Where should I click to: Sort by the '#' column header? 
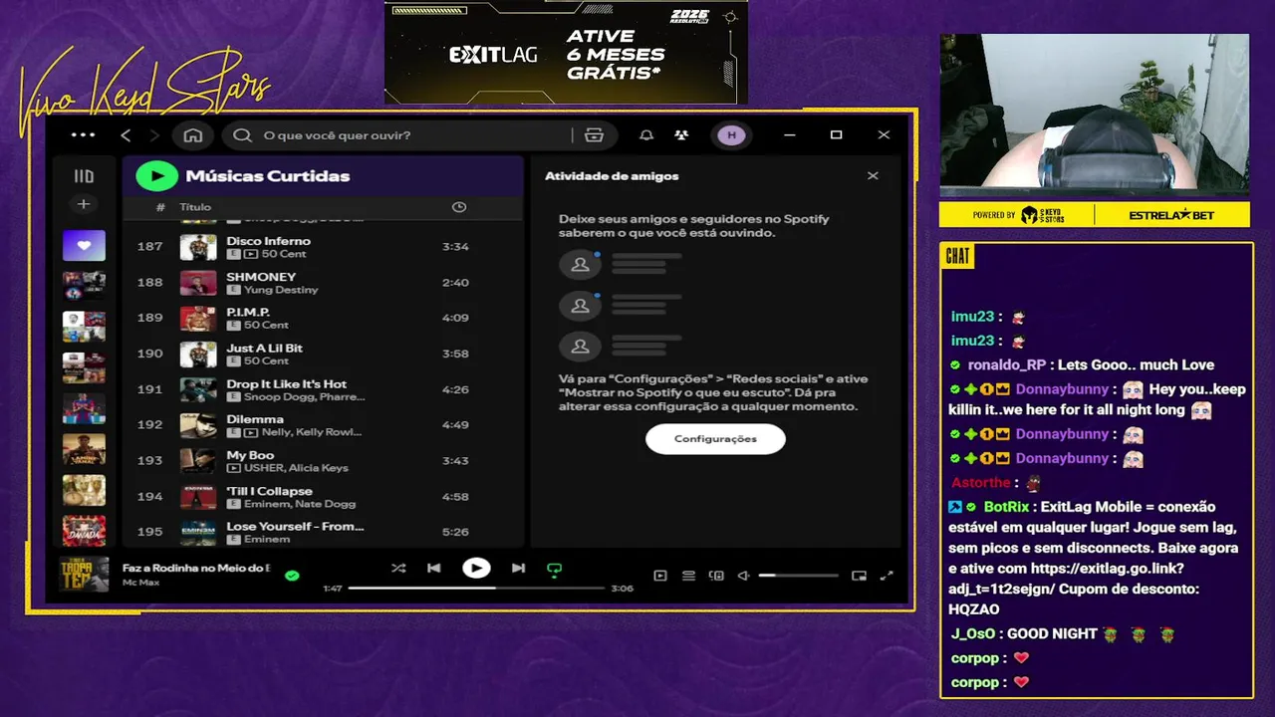pos(160,207)
